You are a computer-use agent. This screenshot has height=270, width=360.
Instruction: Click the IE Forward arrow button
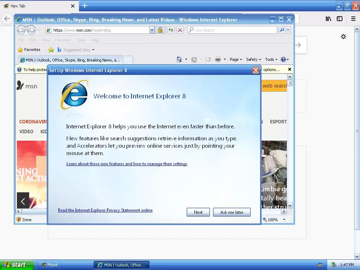click(31, 30)
